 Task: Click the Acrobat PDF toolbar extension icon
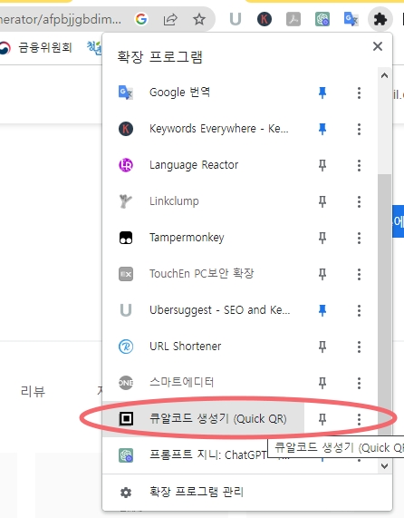(293, 19)
